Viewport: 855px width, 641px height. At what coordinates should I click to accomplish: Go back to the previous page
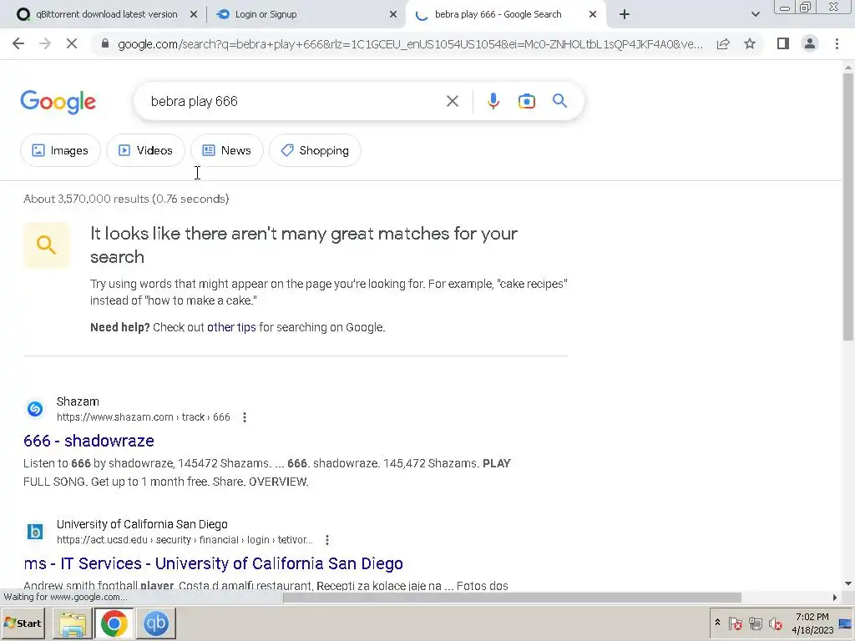(18, 43)
